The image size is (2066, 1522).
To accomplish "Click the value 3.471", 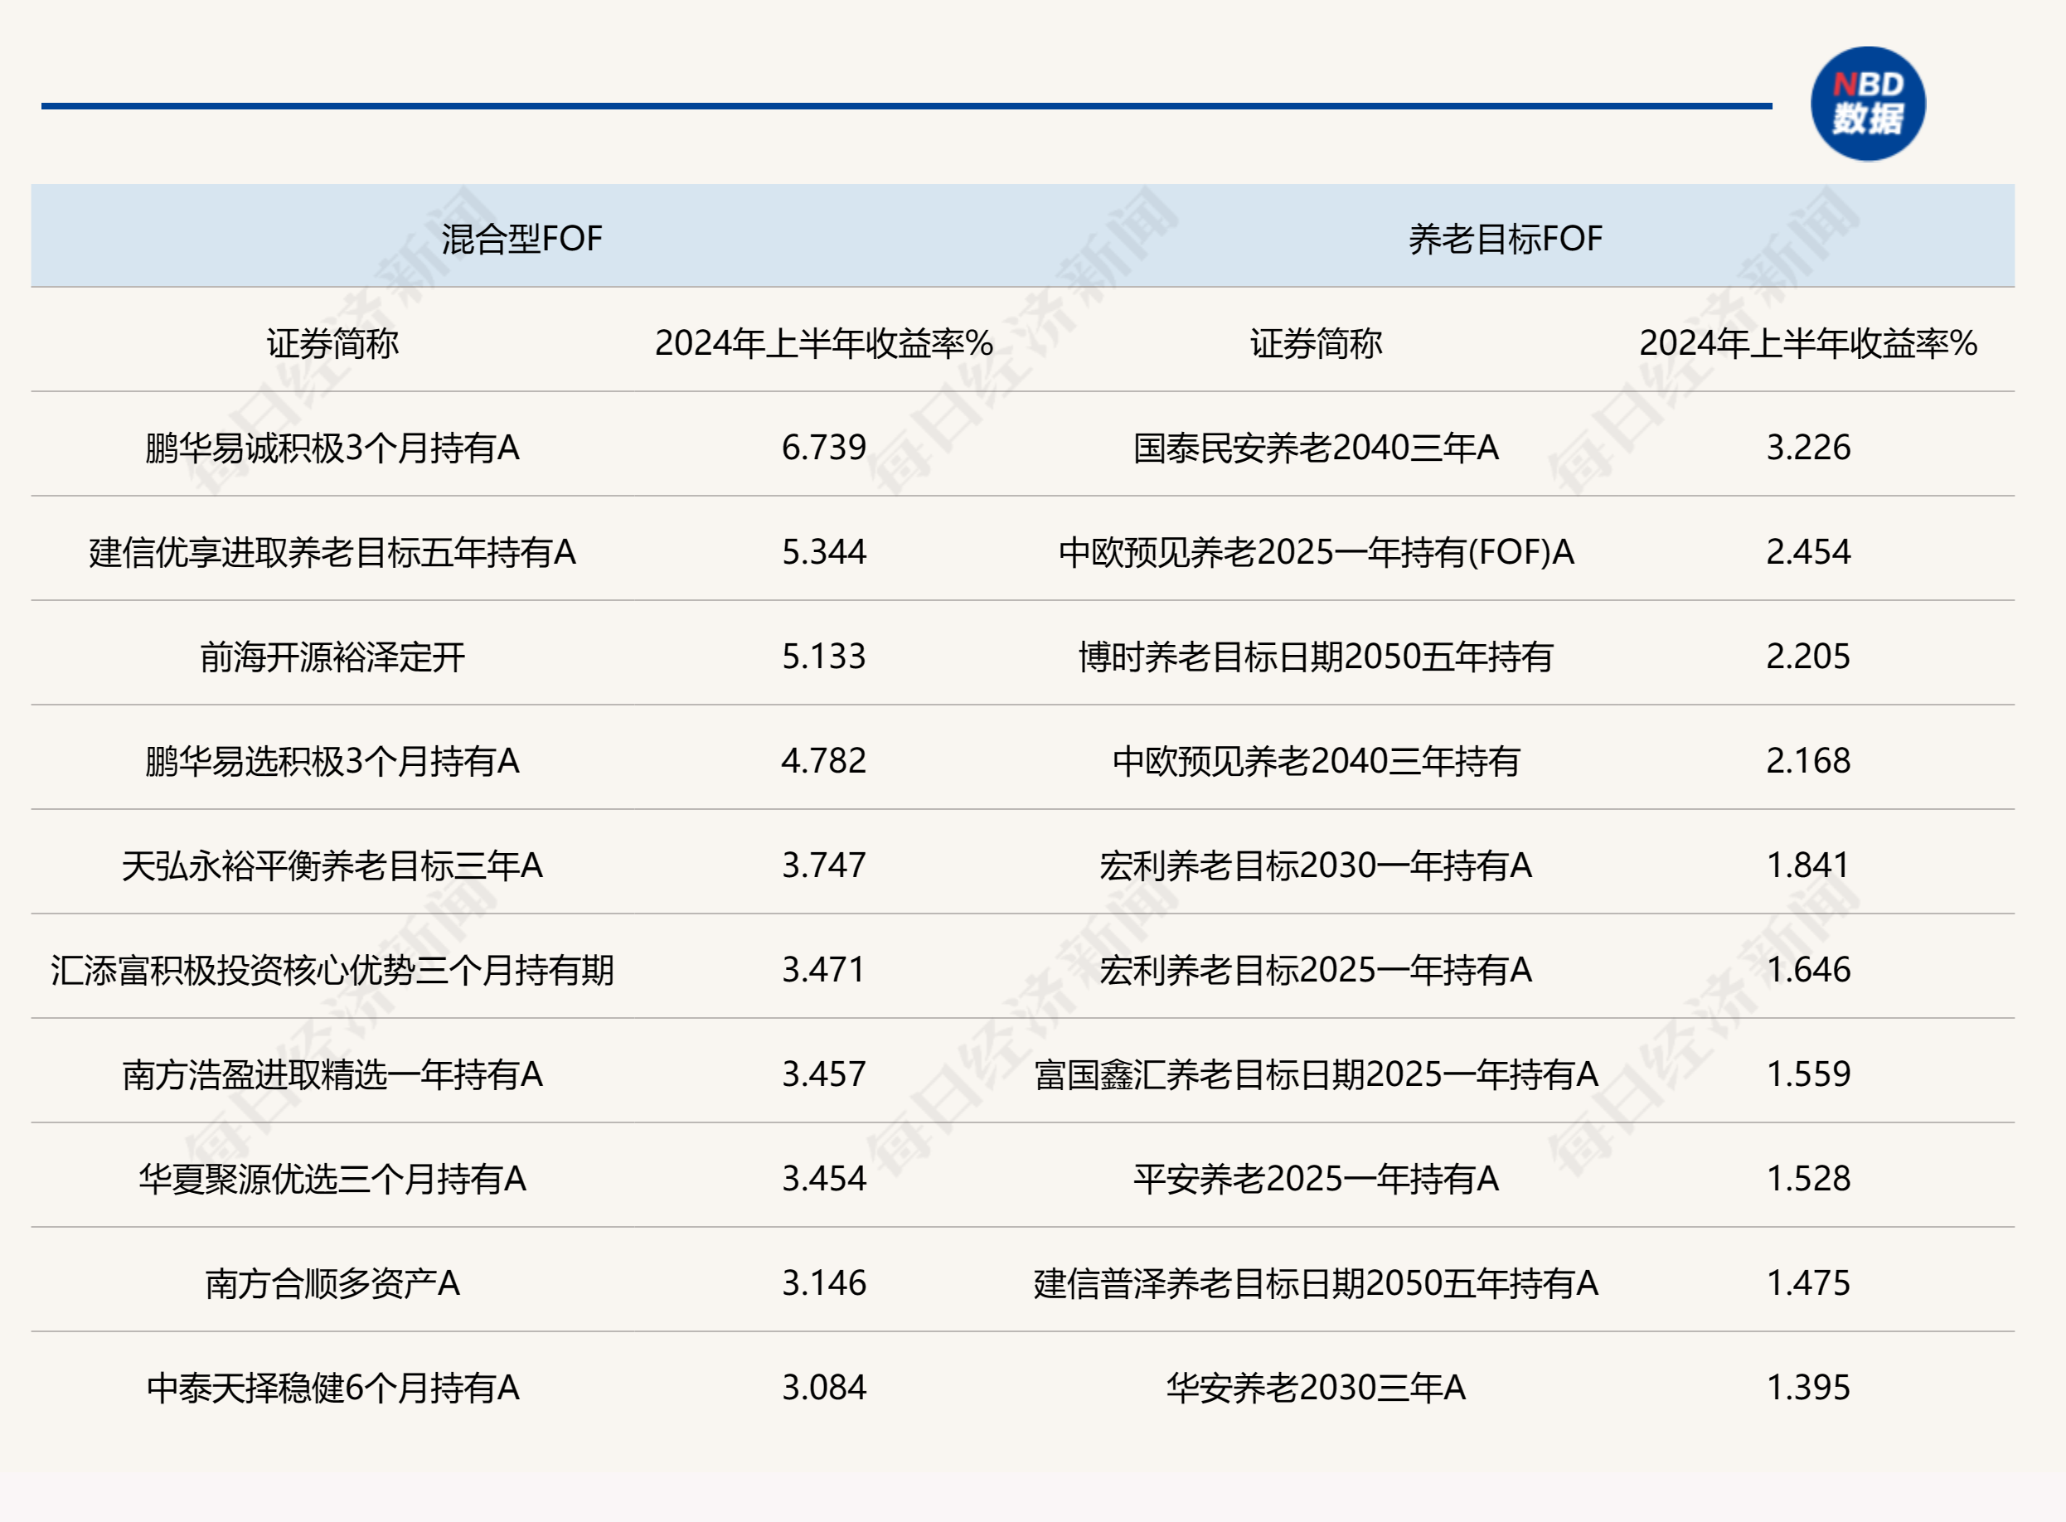I will (x=824, y=969).
